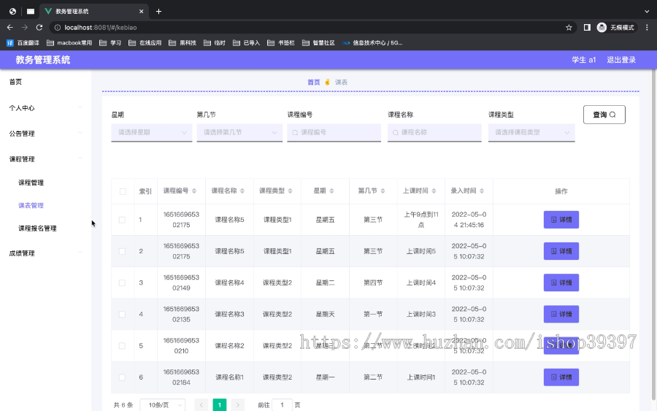The height and width of the screenshot is (411, 657).
Task: Open the 10条/页 page size dropdown
Action: [163, 405]
